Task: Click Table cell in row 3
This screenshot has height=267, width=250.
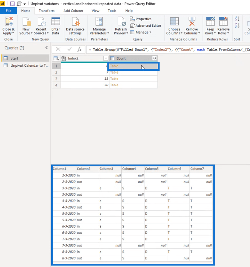Action: click(133, 79)
